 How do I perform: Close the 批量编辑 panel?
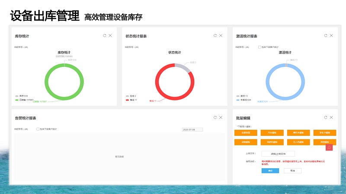pyautogui.click(x=331, y=117)
